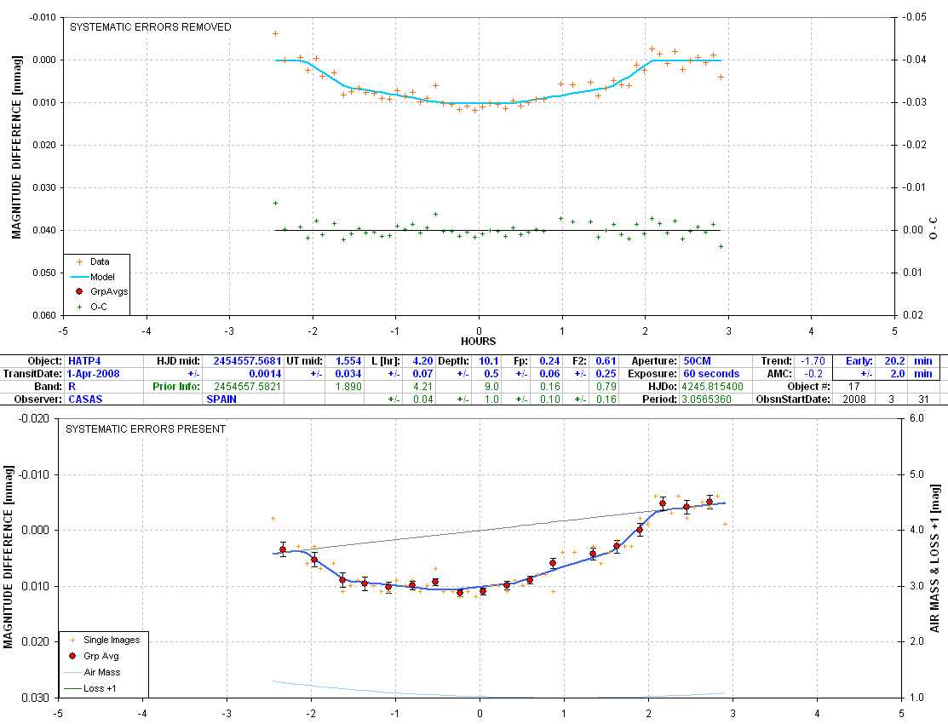Click the HATP4 object name cell

pos(84,361)
